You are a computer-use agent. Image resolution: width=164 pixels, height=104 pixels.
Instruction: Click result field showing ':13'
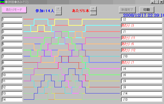[142, 100]
